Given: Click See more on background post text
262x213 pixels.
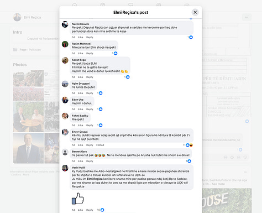Looking at the screenshot, I should click(218, 184).
